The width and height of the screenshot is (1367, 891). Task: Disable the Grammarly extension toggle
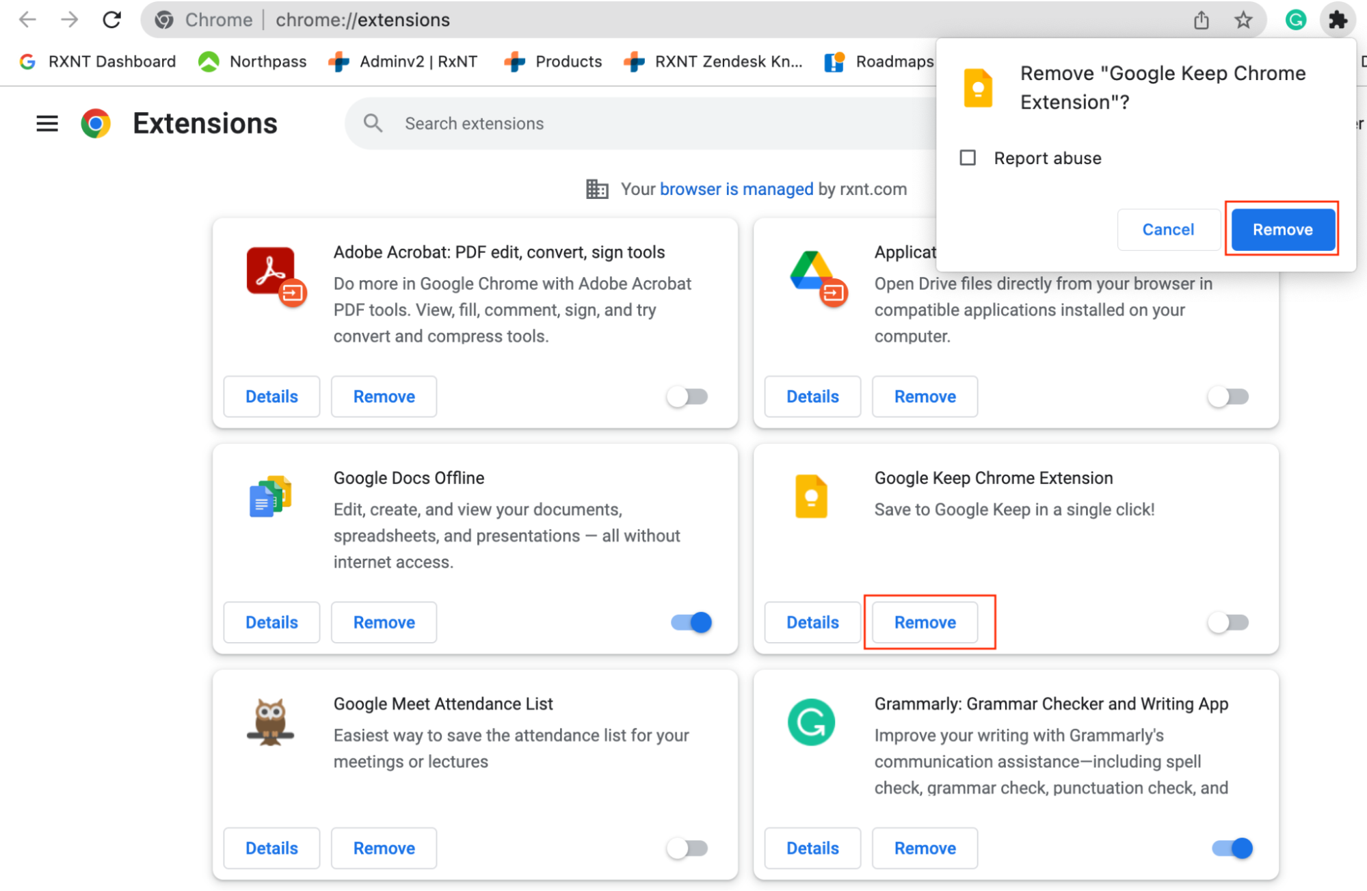[1232, 849]
